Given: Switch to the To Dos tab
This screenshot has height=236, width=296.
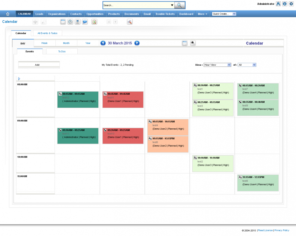Looking at the screenshot, I should [x=62, y=51].
